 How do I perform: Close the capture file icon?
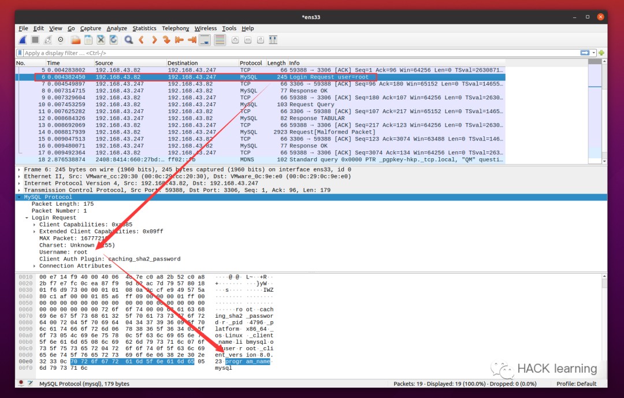pos(101,40)
